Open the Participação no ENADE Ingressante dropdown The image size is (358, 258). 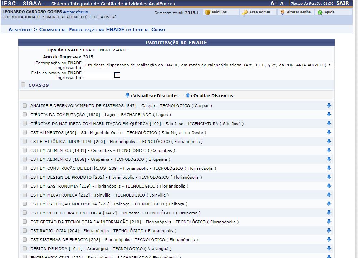pos(208,65)
